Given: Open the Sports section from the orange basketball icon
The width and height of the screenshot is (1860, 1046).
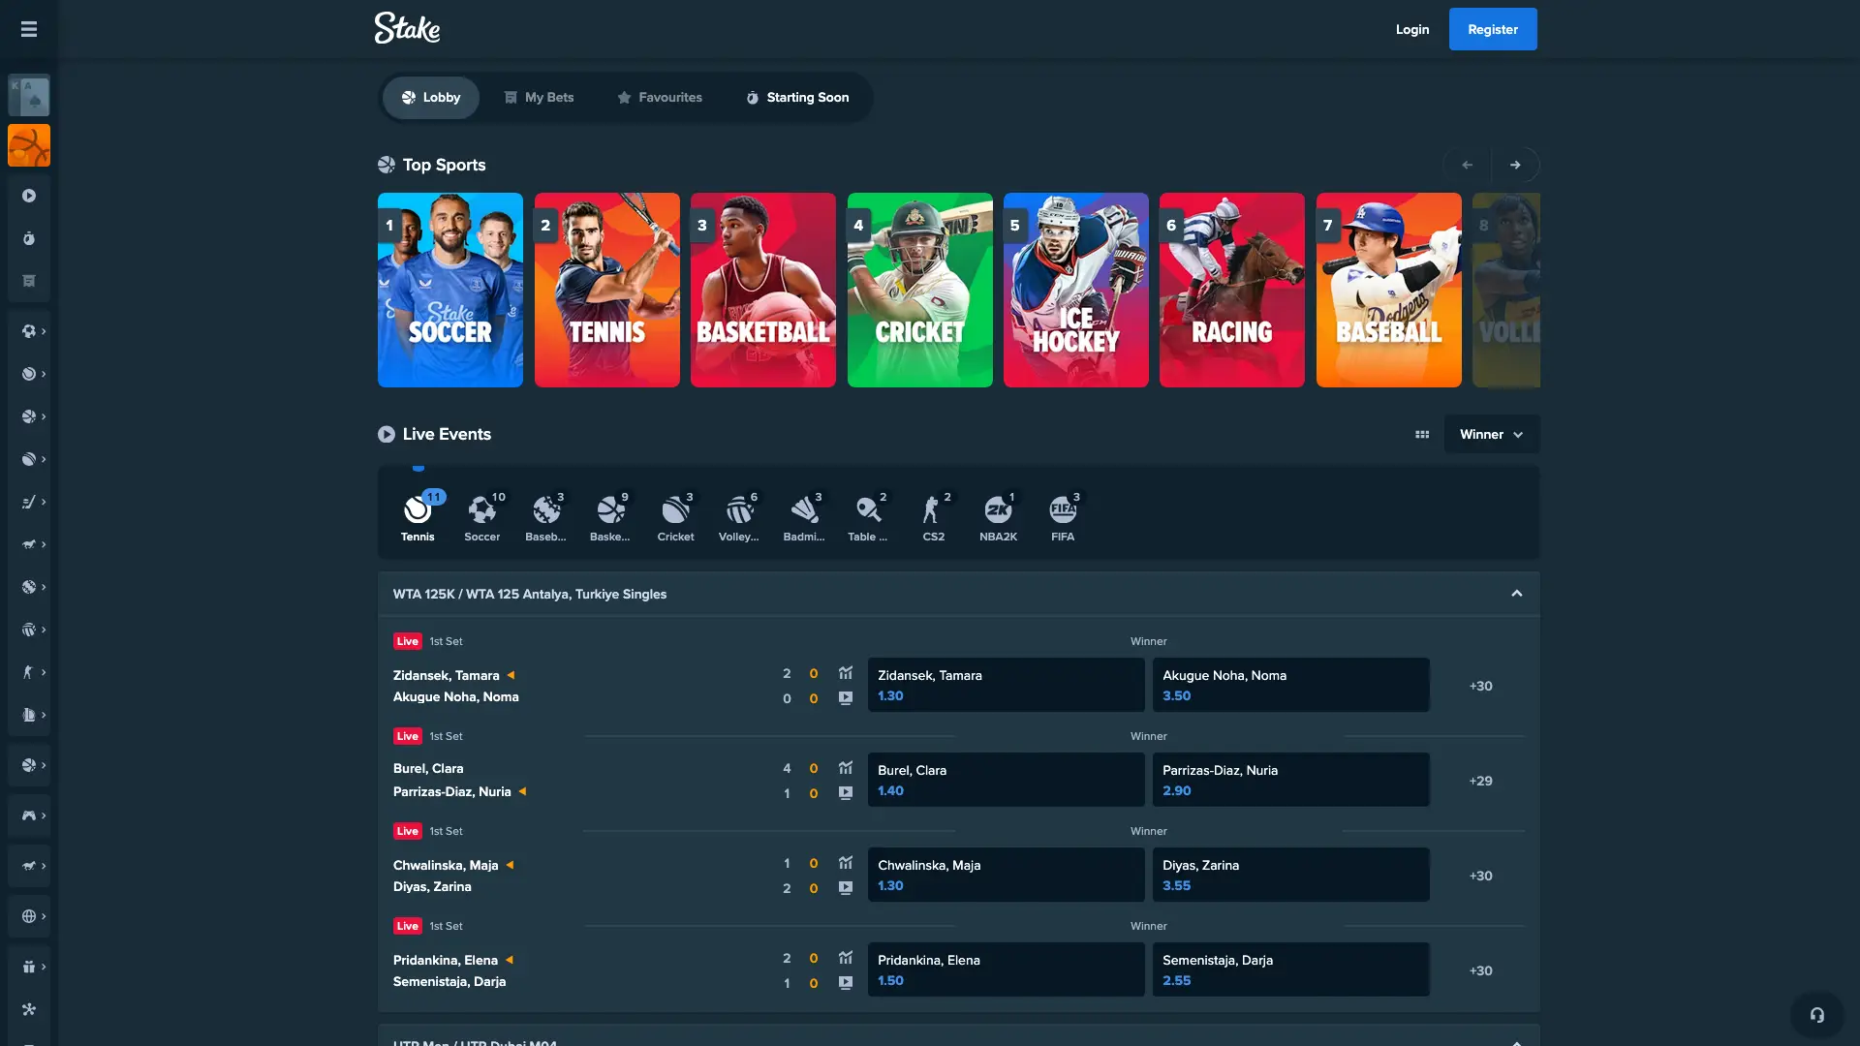Looking at the screenshot, I should coord(29,145).
